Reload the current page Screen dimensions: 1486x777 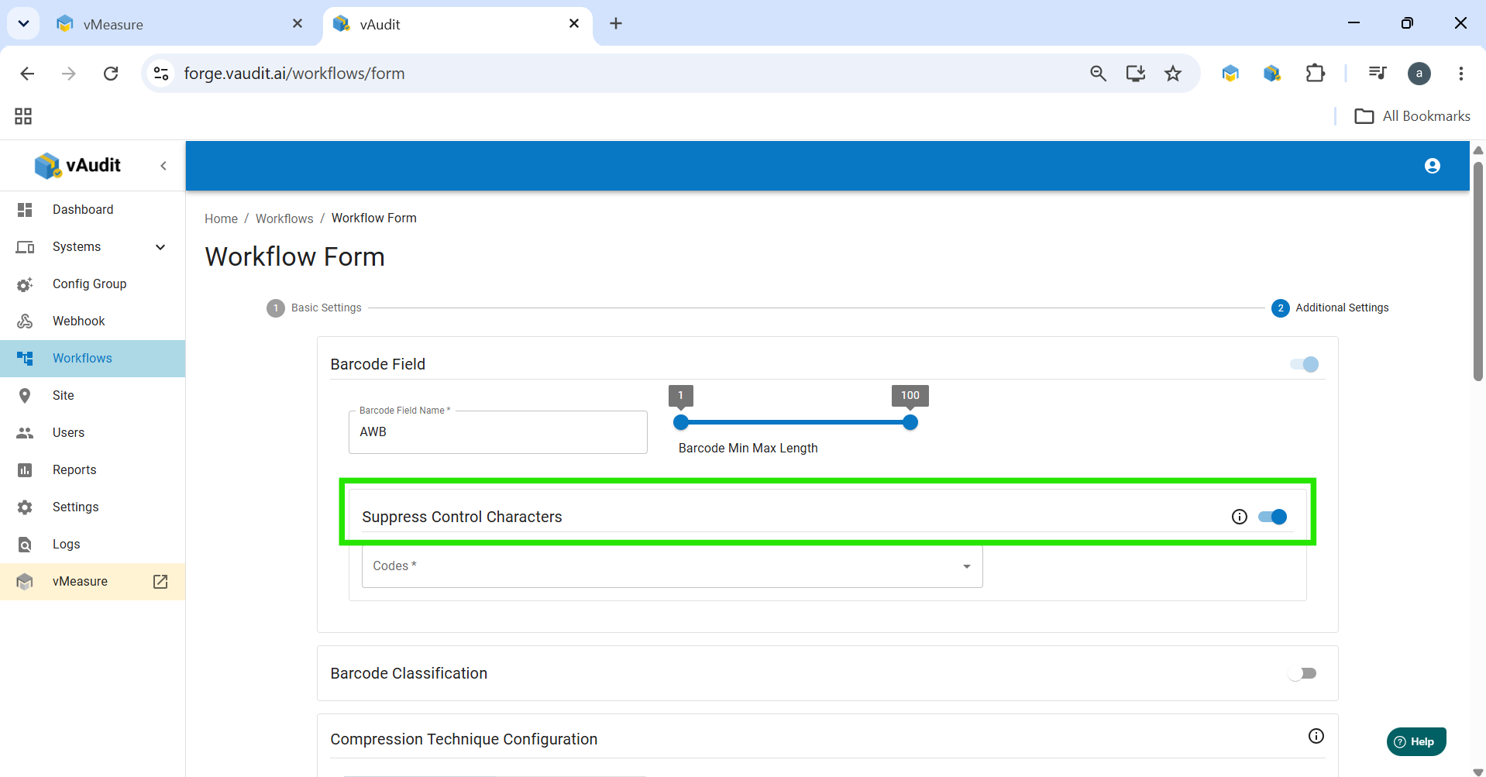pyautogui.click(x=111, y=74)
